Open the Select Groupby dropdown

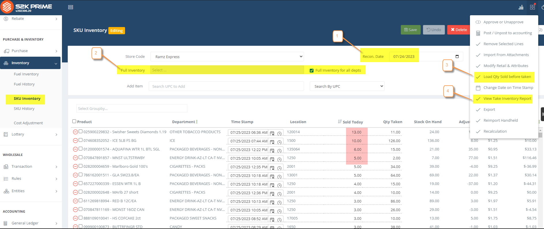click(x=132, y=108)
